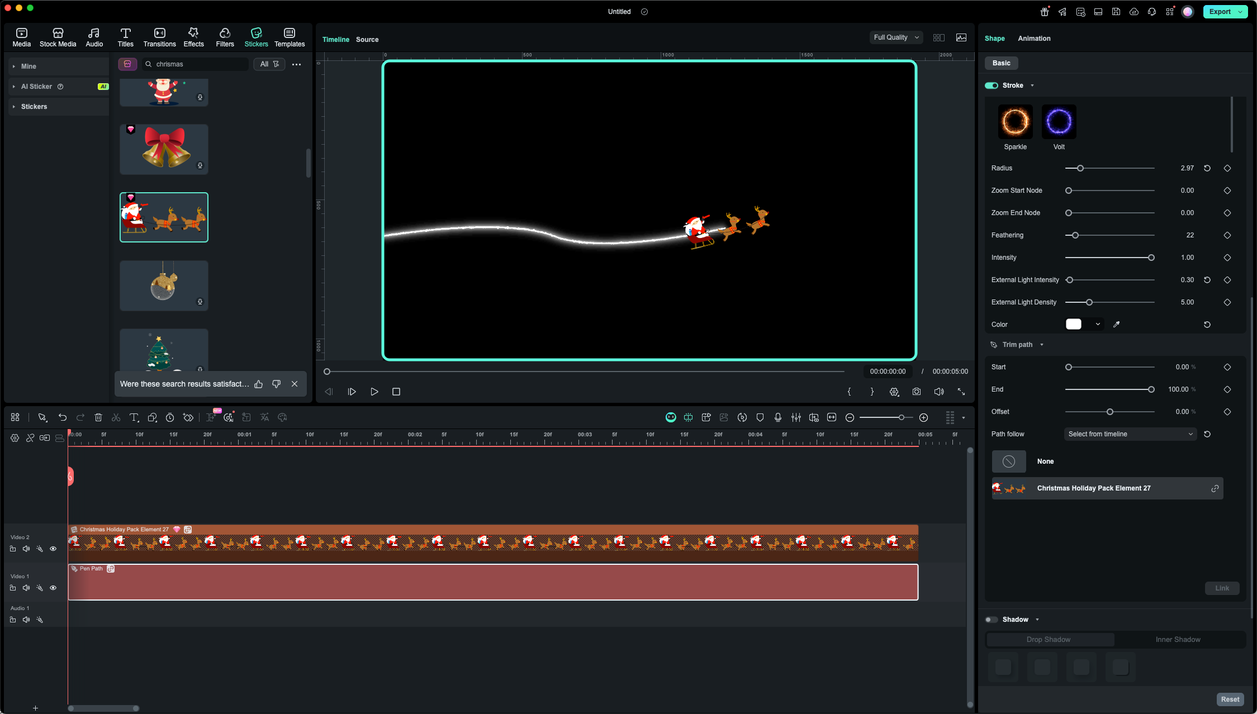This screenshot has width=1257, height=714.
Task: Switch to the Source tab
Action: 367,40
